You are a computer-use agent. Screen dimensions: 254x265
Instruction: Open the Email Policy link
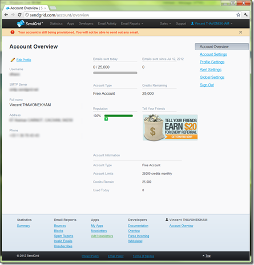115,256
